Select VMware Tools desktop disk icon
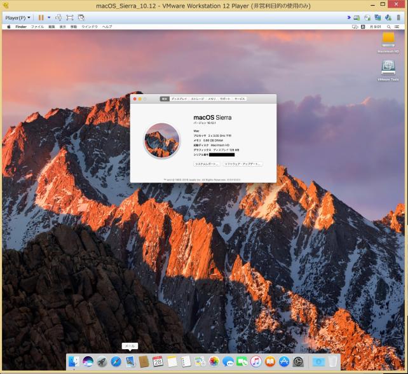Viewport: 408px width, 374px height. point(388,67)
